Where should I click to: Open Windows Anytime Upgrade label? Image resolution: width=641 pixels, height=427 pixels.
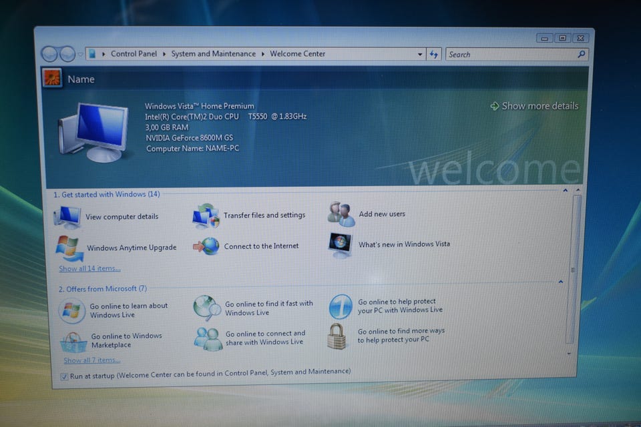click(132, 248)
